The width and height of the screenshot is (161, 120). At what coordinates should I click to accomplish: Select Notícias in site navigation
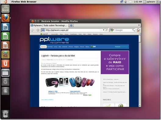pos(43,47)
